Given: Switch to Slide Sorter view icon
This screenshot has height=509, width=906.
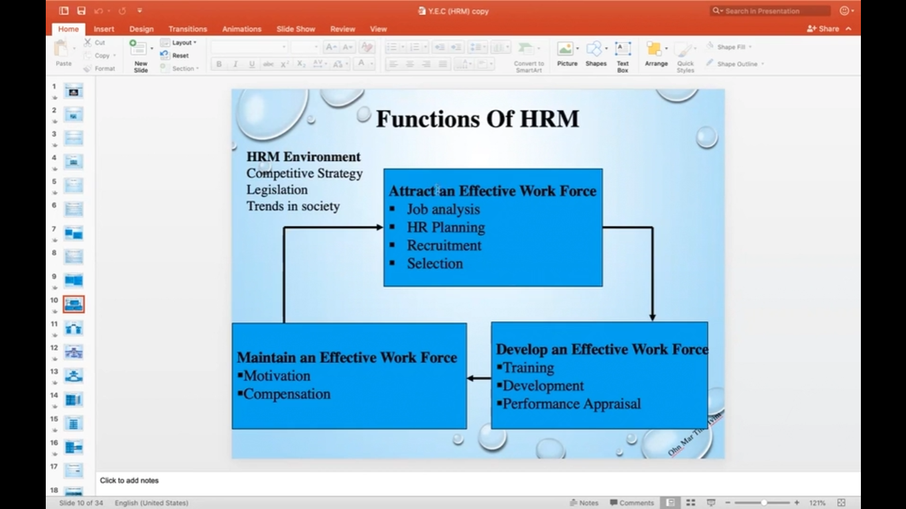Looking at the screenshot, I should click(690, 503).
